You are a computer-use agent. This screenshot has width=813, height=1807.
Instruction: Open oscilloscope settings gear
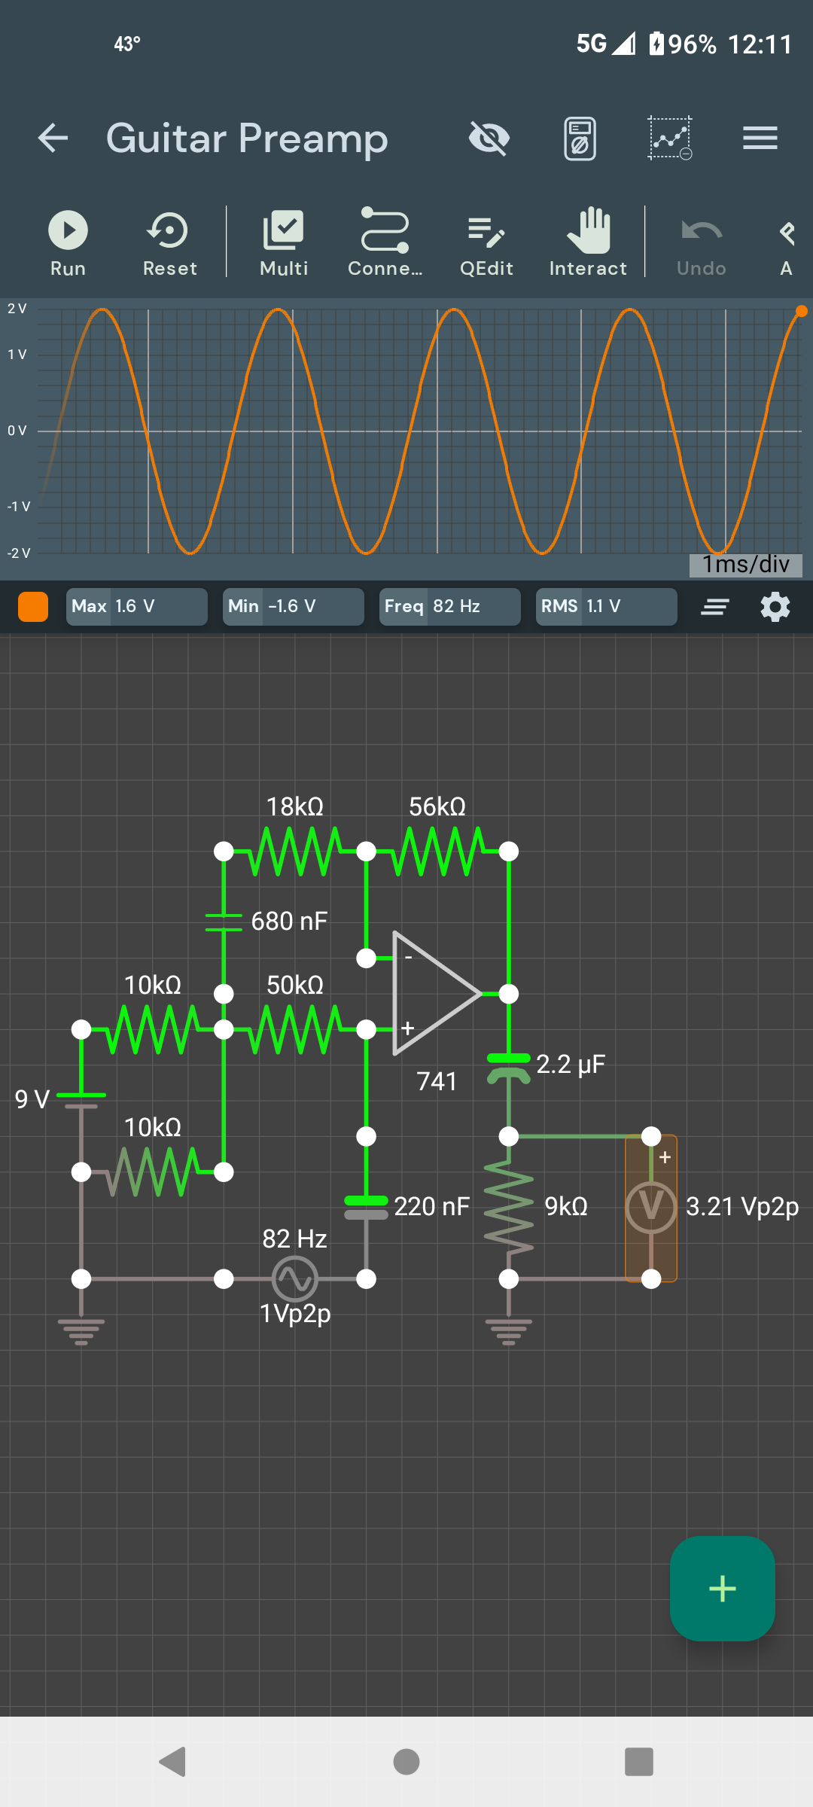point(775,607)
